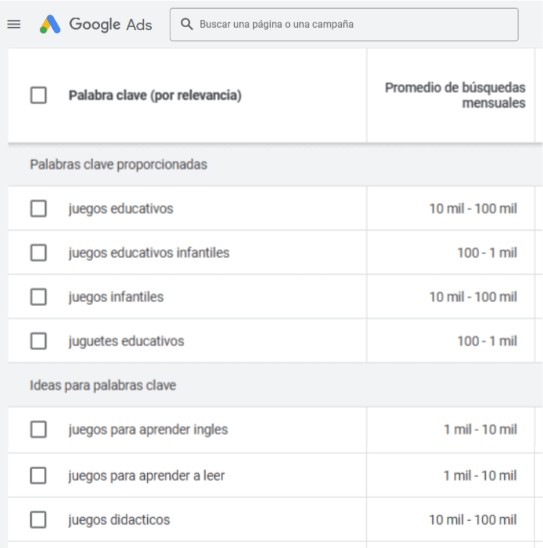Image resolution: width=543 pixels, height=548 pixels.
Task: Check juegos para aprender ingles checkbox
Action: [x=38, y=430]
